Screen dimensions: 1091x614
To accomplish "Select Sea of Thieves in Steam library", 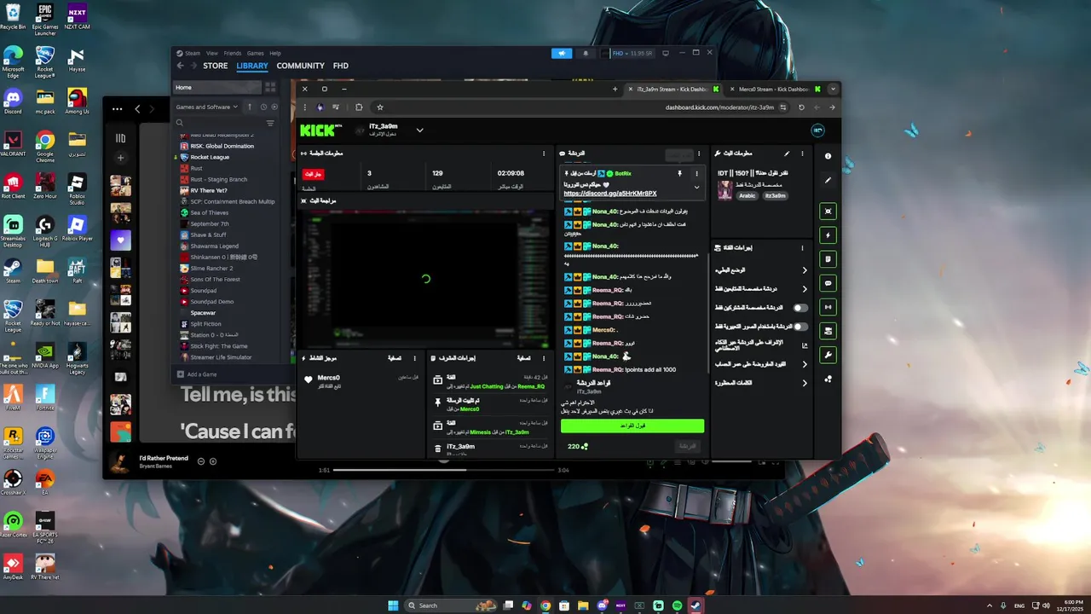I will click(209, 212).
